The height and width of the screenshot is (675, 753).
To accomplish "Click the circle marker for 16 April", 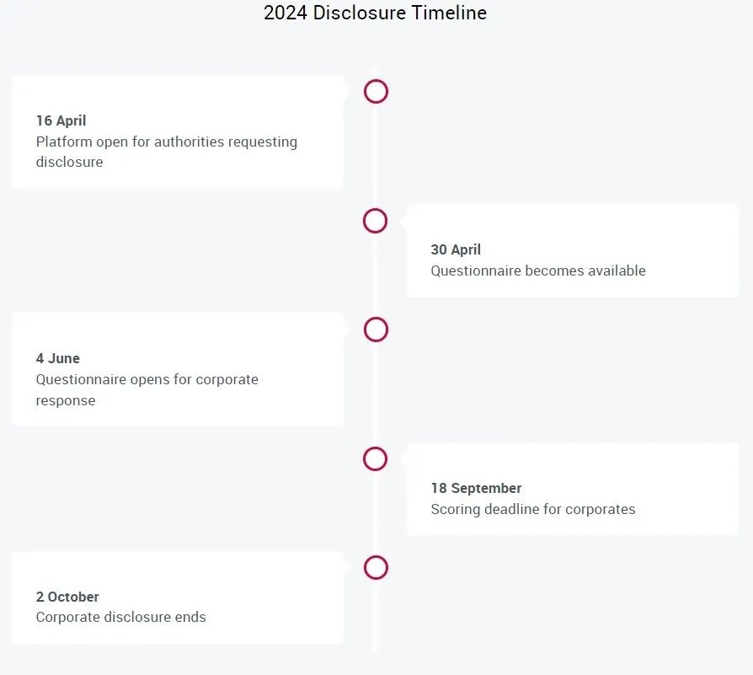I will 376,91.
